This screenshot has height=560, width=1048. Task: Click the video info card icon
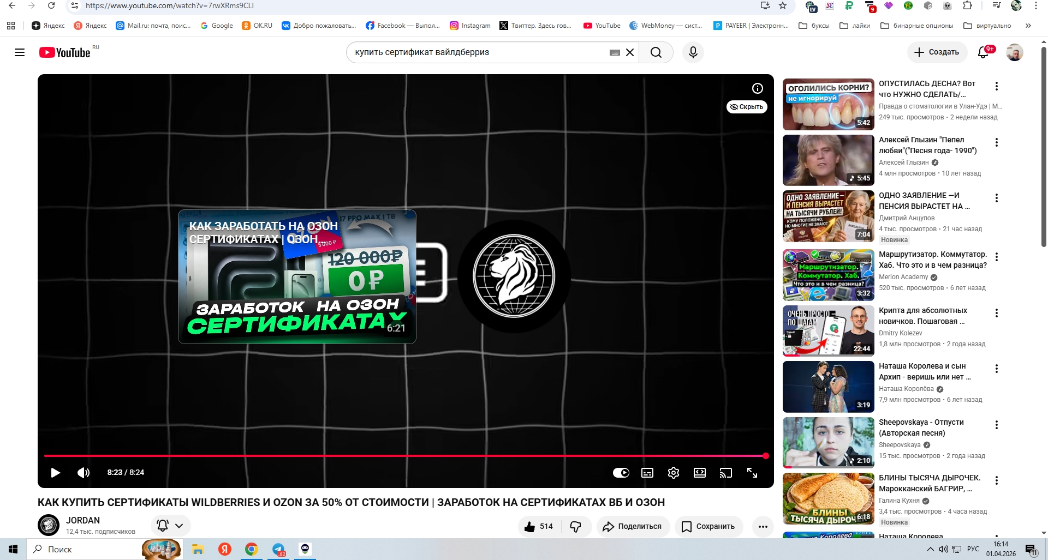point(757,88)
